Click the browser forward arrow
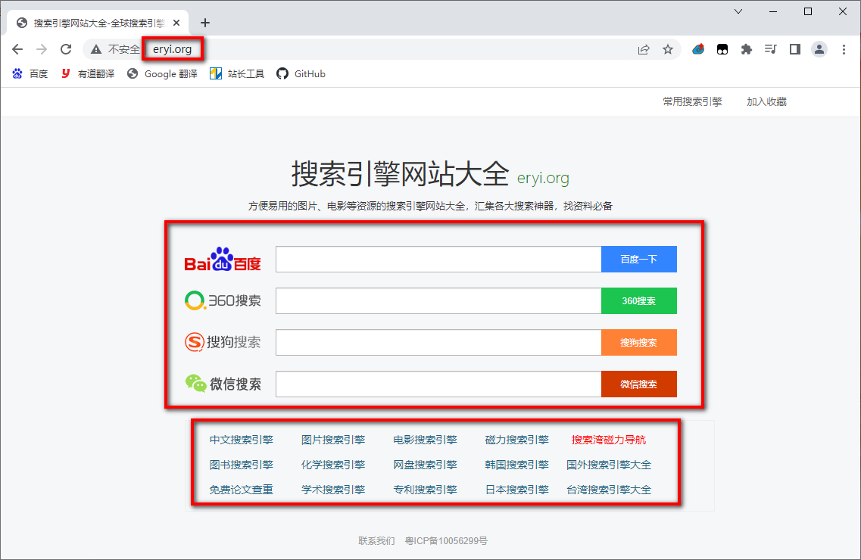 [42, 49]
